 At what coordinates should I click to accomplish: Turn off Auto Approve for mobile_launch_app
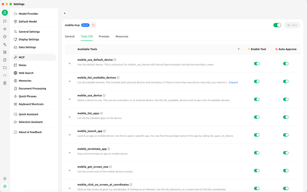pyautogui.click(x=286, y=135)
